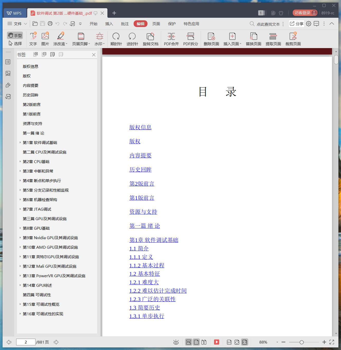Rotate page 逆时针 counterclockwise

(x=132, y=39)
